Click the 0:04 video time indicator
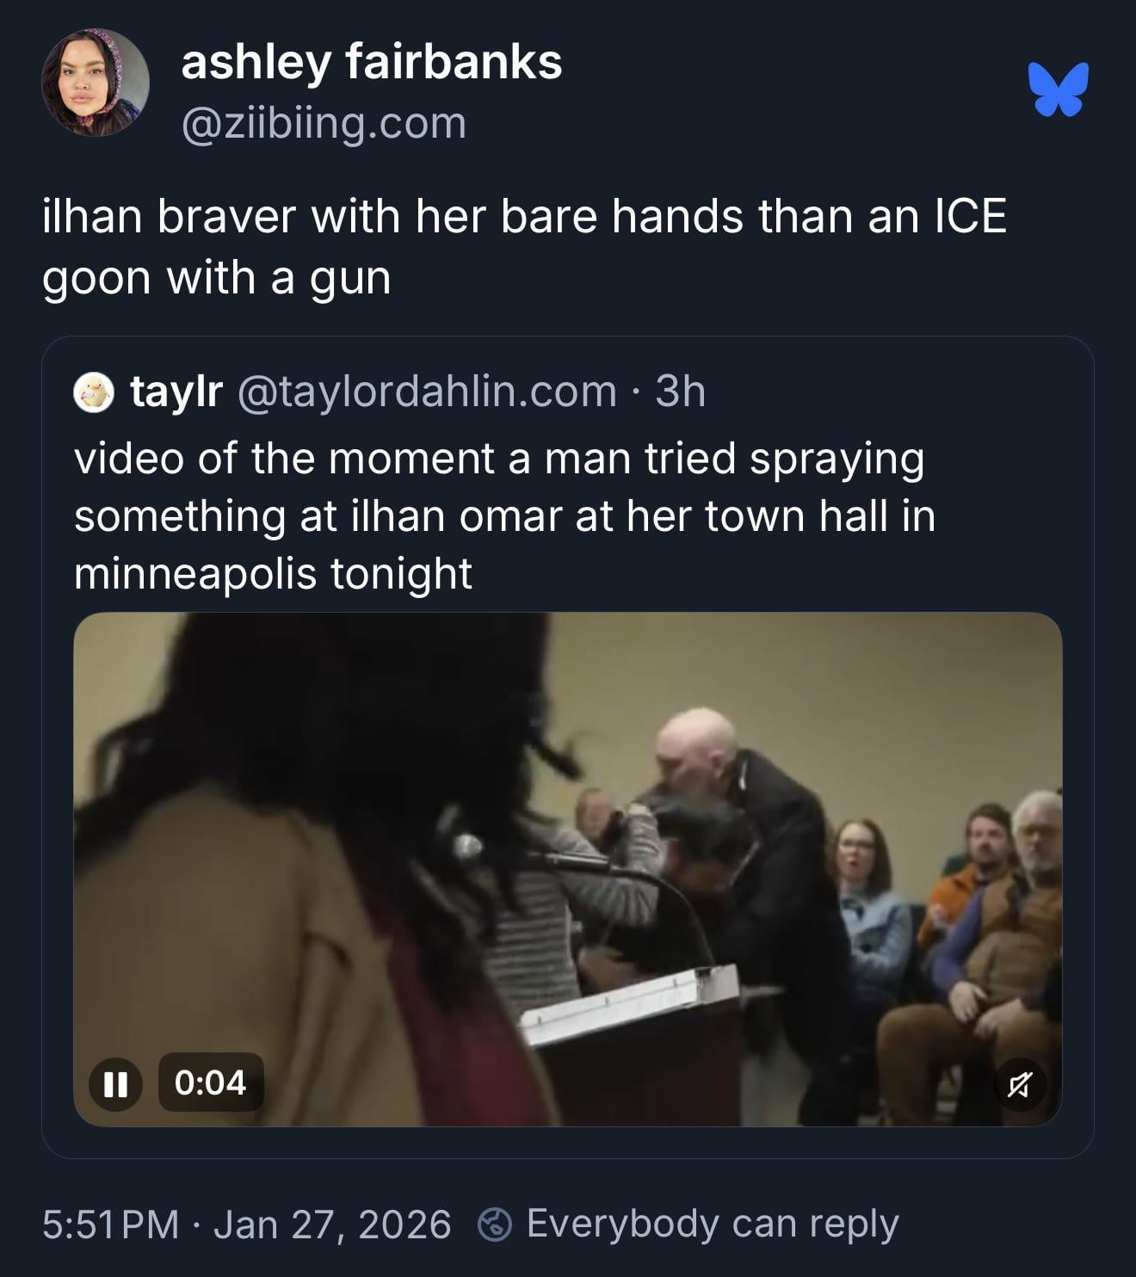Screen dimensions: 1136x1277 pyautogui.click(x=211, y=1083)
